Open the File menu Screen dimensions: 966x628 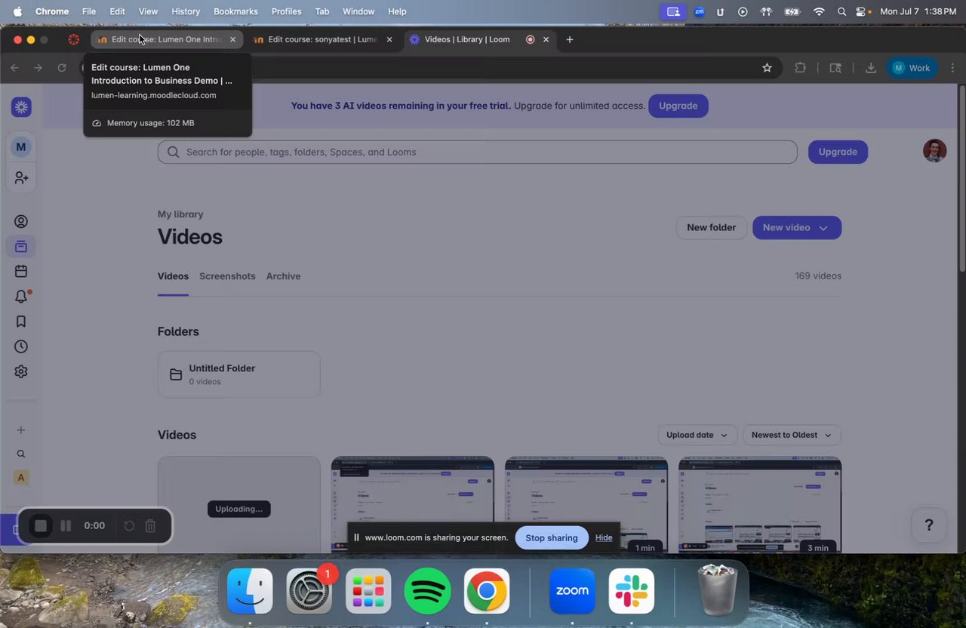pos(89,11)
